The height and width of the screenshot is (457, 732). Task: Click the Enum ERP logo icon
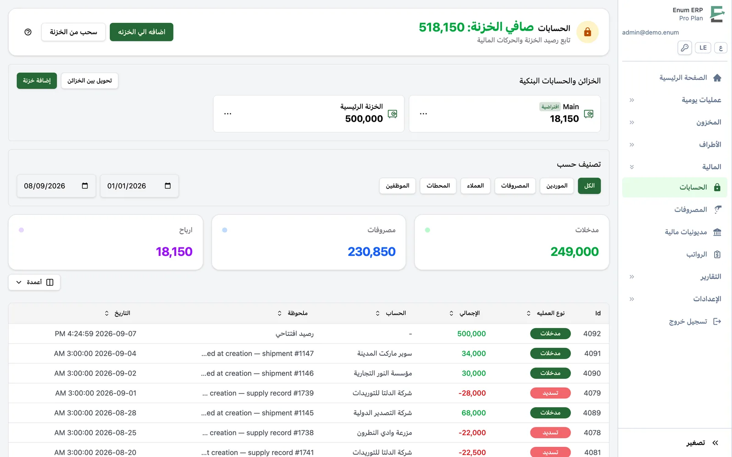tap(717, 14)
